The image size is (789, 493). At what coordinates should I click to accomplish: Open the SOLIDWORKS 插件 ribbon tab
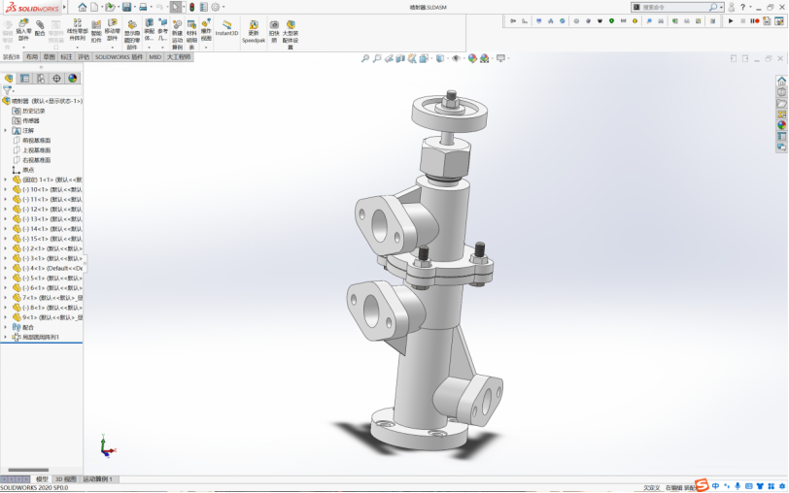(x=119, y=57)
